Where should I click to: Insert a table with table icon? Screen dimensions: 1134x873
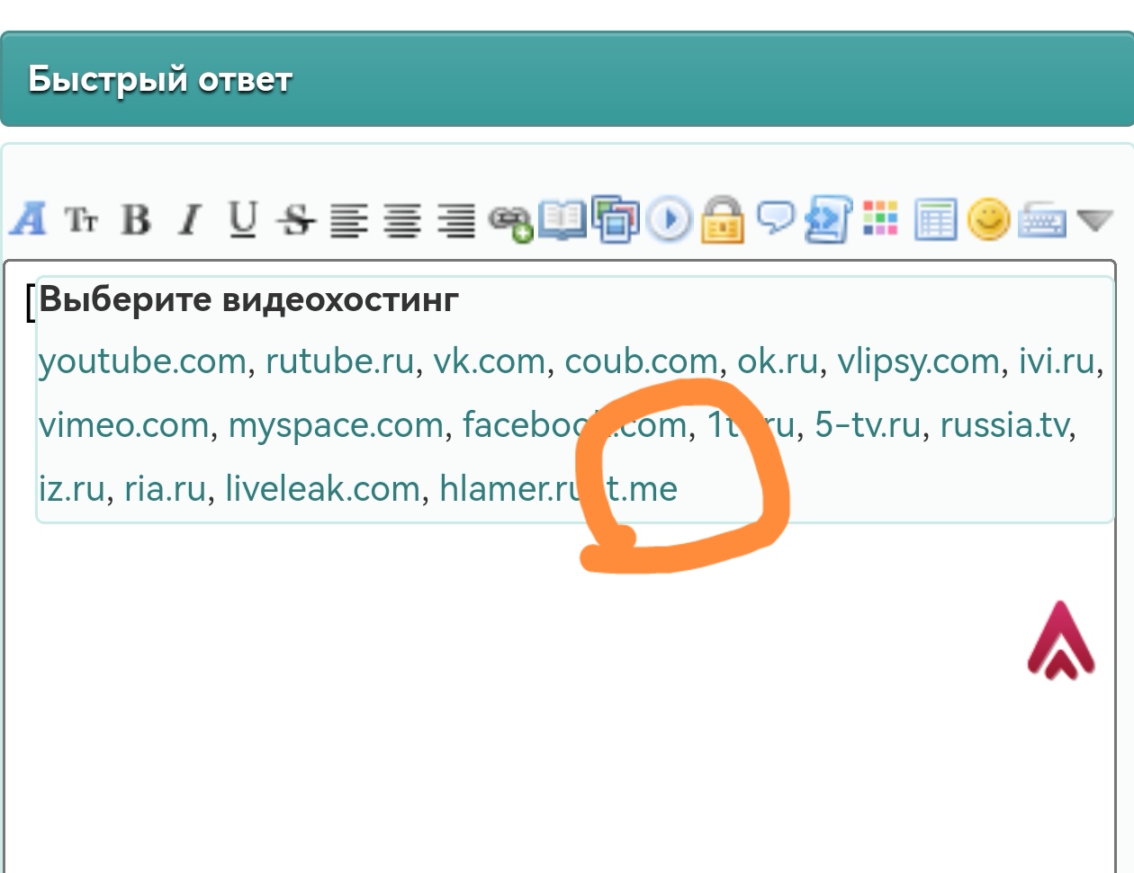[x=935, y=220]
